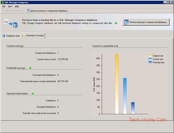Select the Summary of savings tab

[x=33, y=35]
